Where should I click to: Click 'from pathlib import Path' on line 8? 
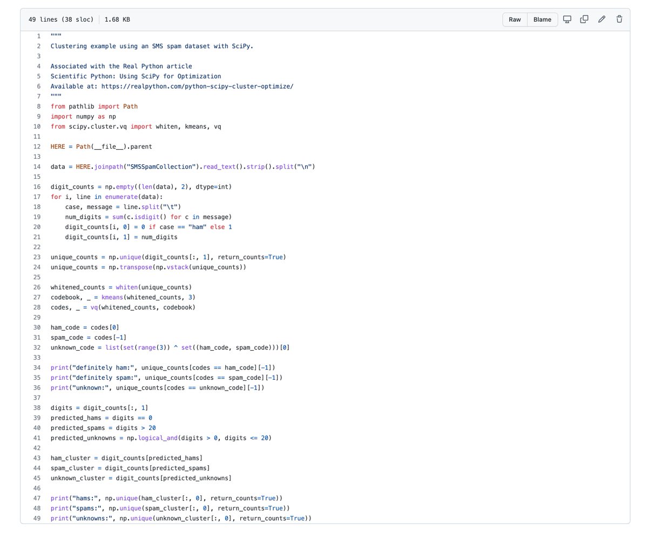(94, 106)
